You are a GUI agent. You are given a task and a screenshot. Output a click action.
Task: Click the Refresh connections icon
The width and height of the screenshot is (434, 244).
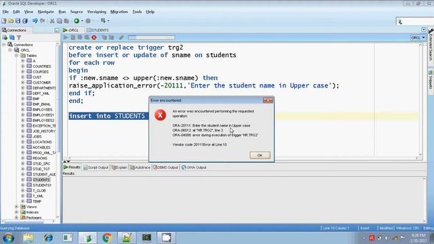click(x=12, y=37)
